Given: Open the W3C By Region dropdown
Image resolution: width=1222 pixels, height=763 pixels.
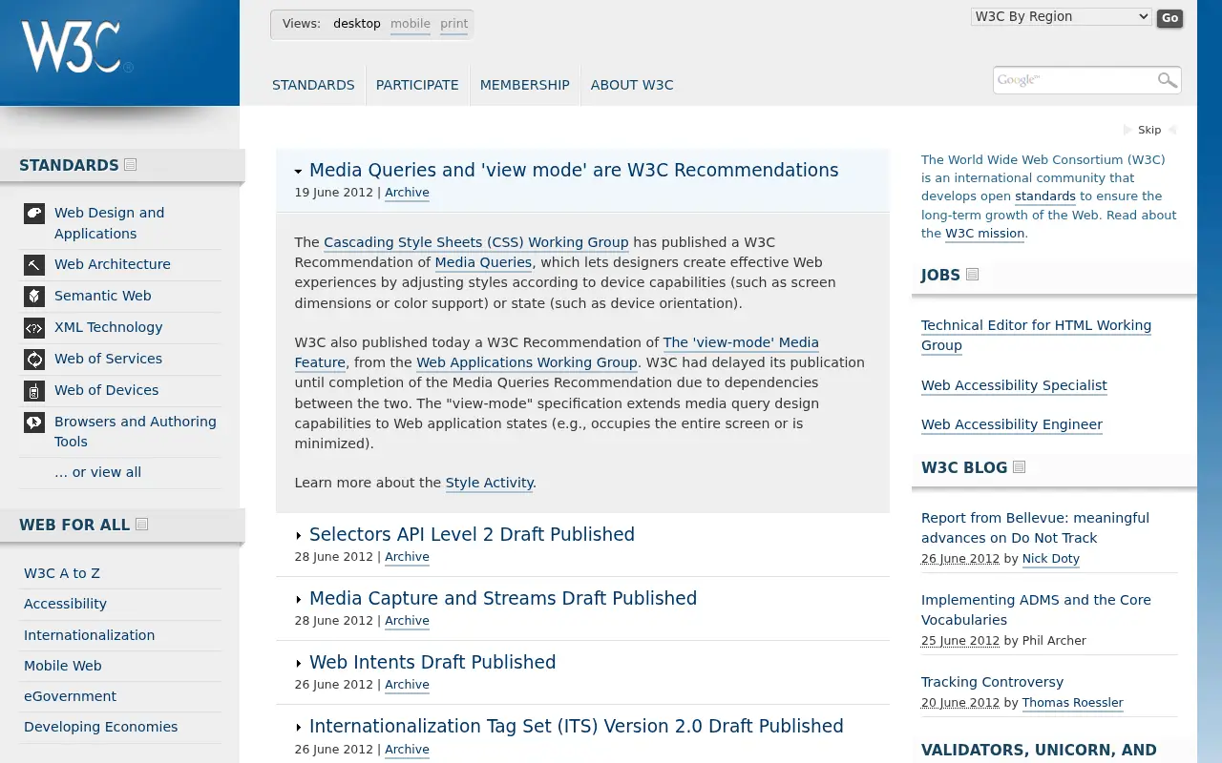Looking at the screenshot, I should click(1062, 16).
